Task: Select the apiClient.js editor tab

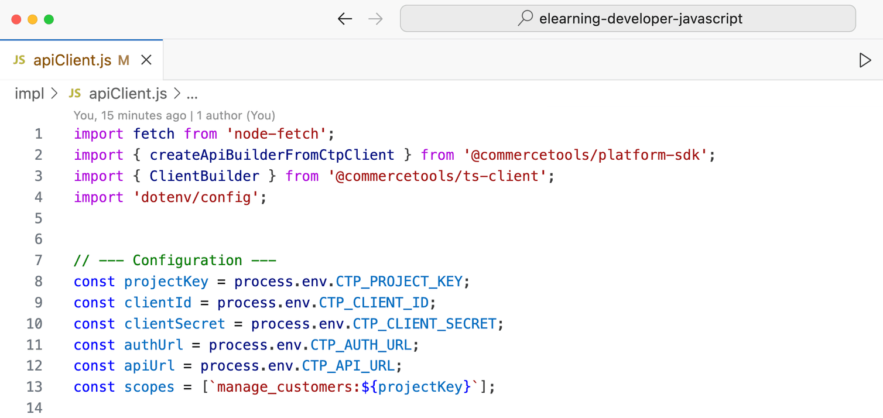Action: 72,60
